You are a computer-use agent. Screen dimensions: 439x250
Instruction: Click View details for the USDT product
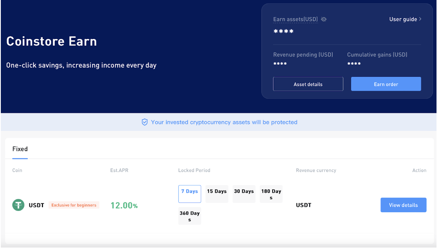click(403, 205)
